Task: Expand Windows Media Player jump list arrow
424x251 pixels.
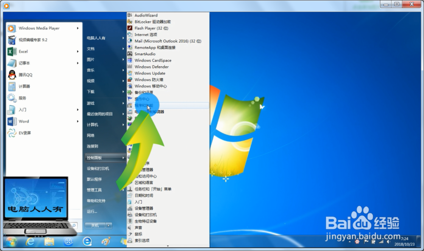Action: [78, 28]
